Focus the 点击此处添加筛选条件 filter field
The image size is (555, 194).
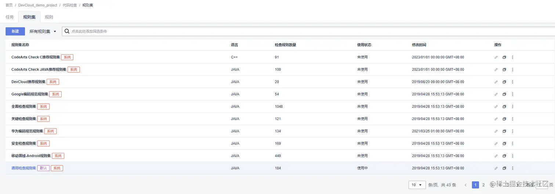[x=308, y=32]
